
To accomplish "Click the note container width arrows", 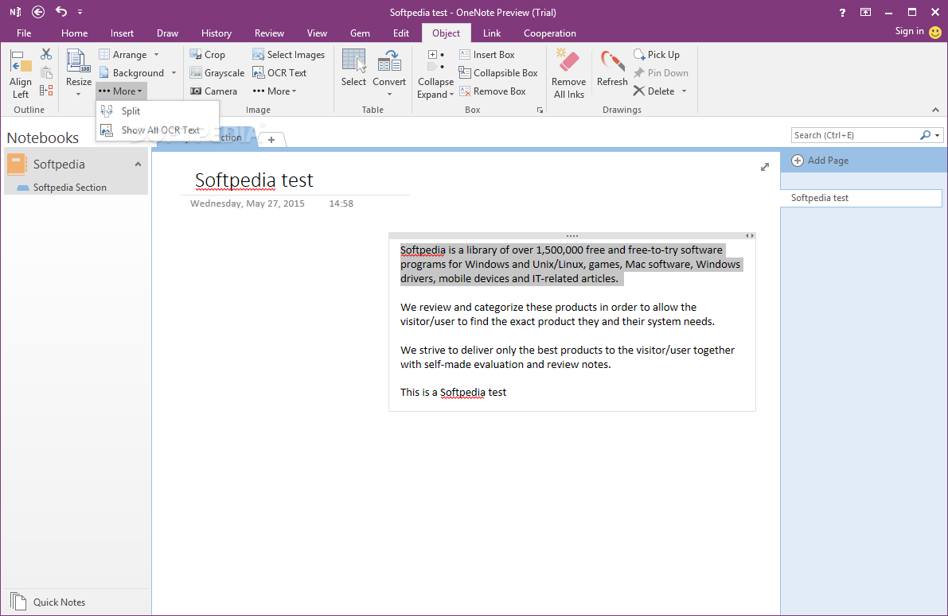I will point(750,235).
